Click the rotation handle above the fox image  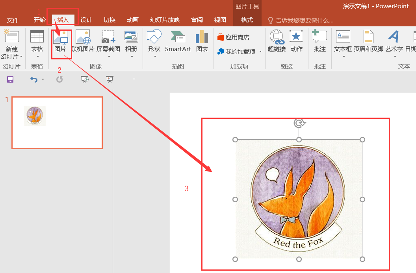(x=299, y=123)
